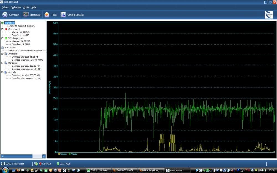Open the Texte messages icon
The width and height of the screenshot is (277, 173).
pyautogui.click(x=47, y=15)
